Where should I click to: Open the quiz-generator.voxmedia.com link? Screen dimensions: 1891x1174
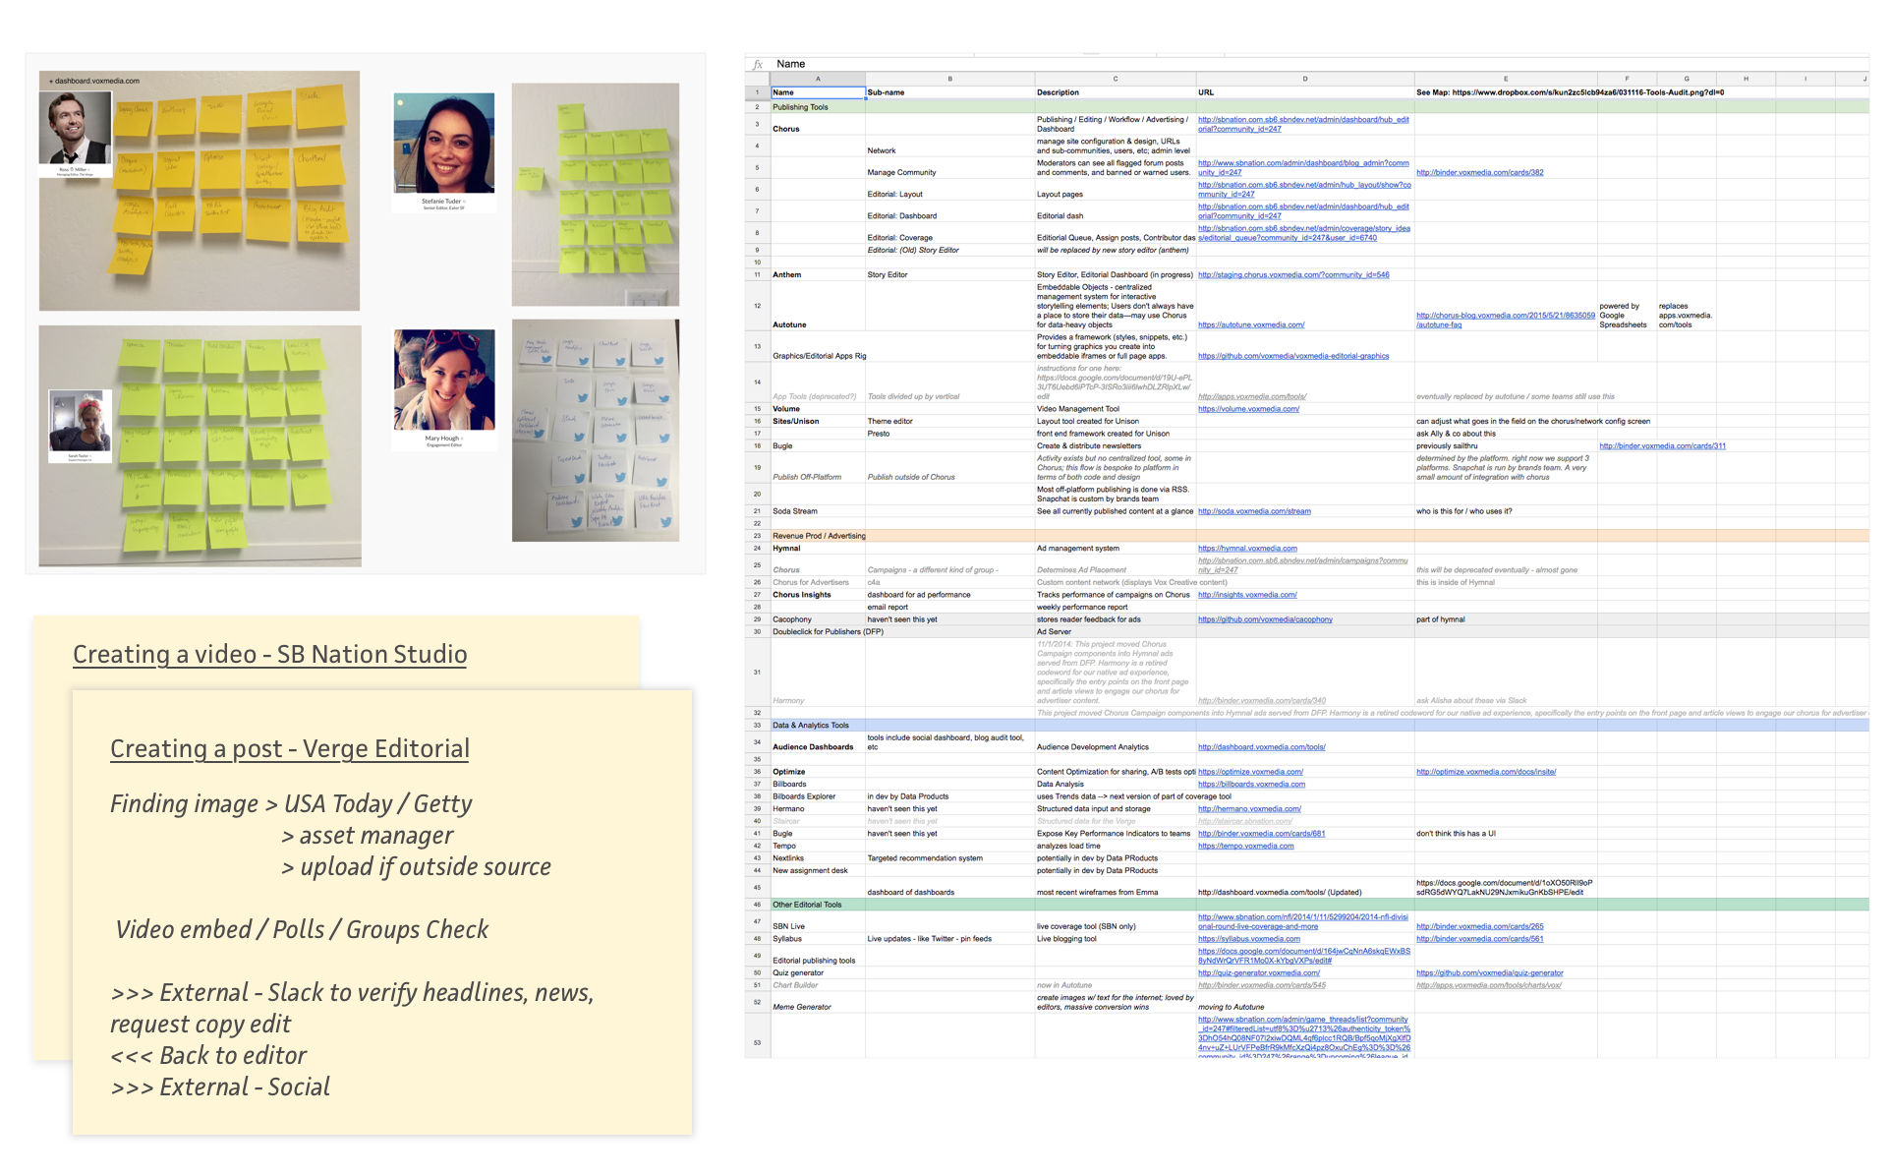pos(1259,973)
